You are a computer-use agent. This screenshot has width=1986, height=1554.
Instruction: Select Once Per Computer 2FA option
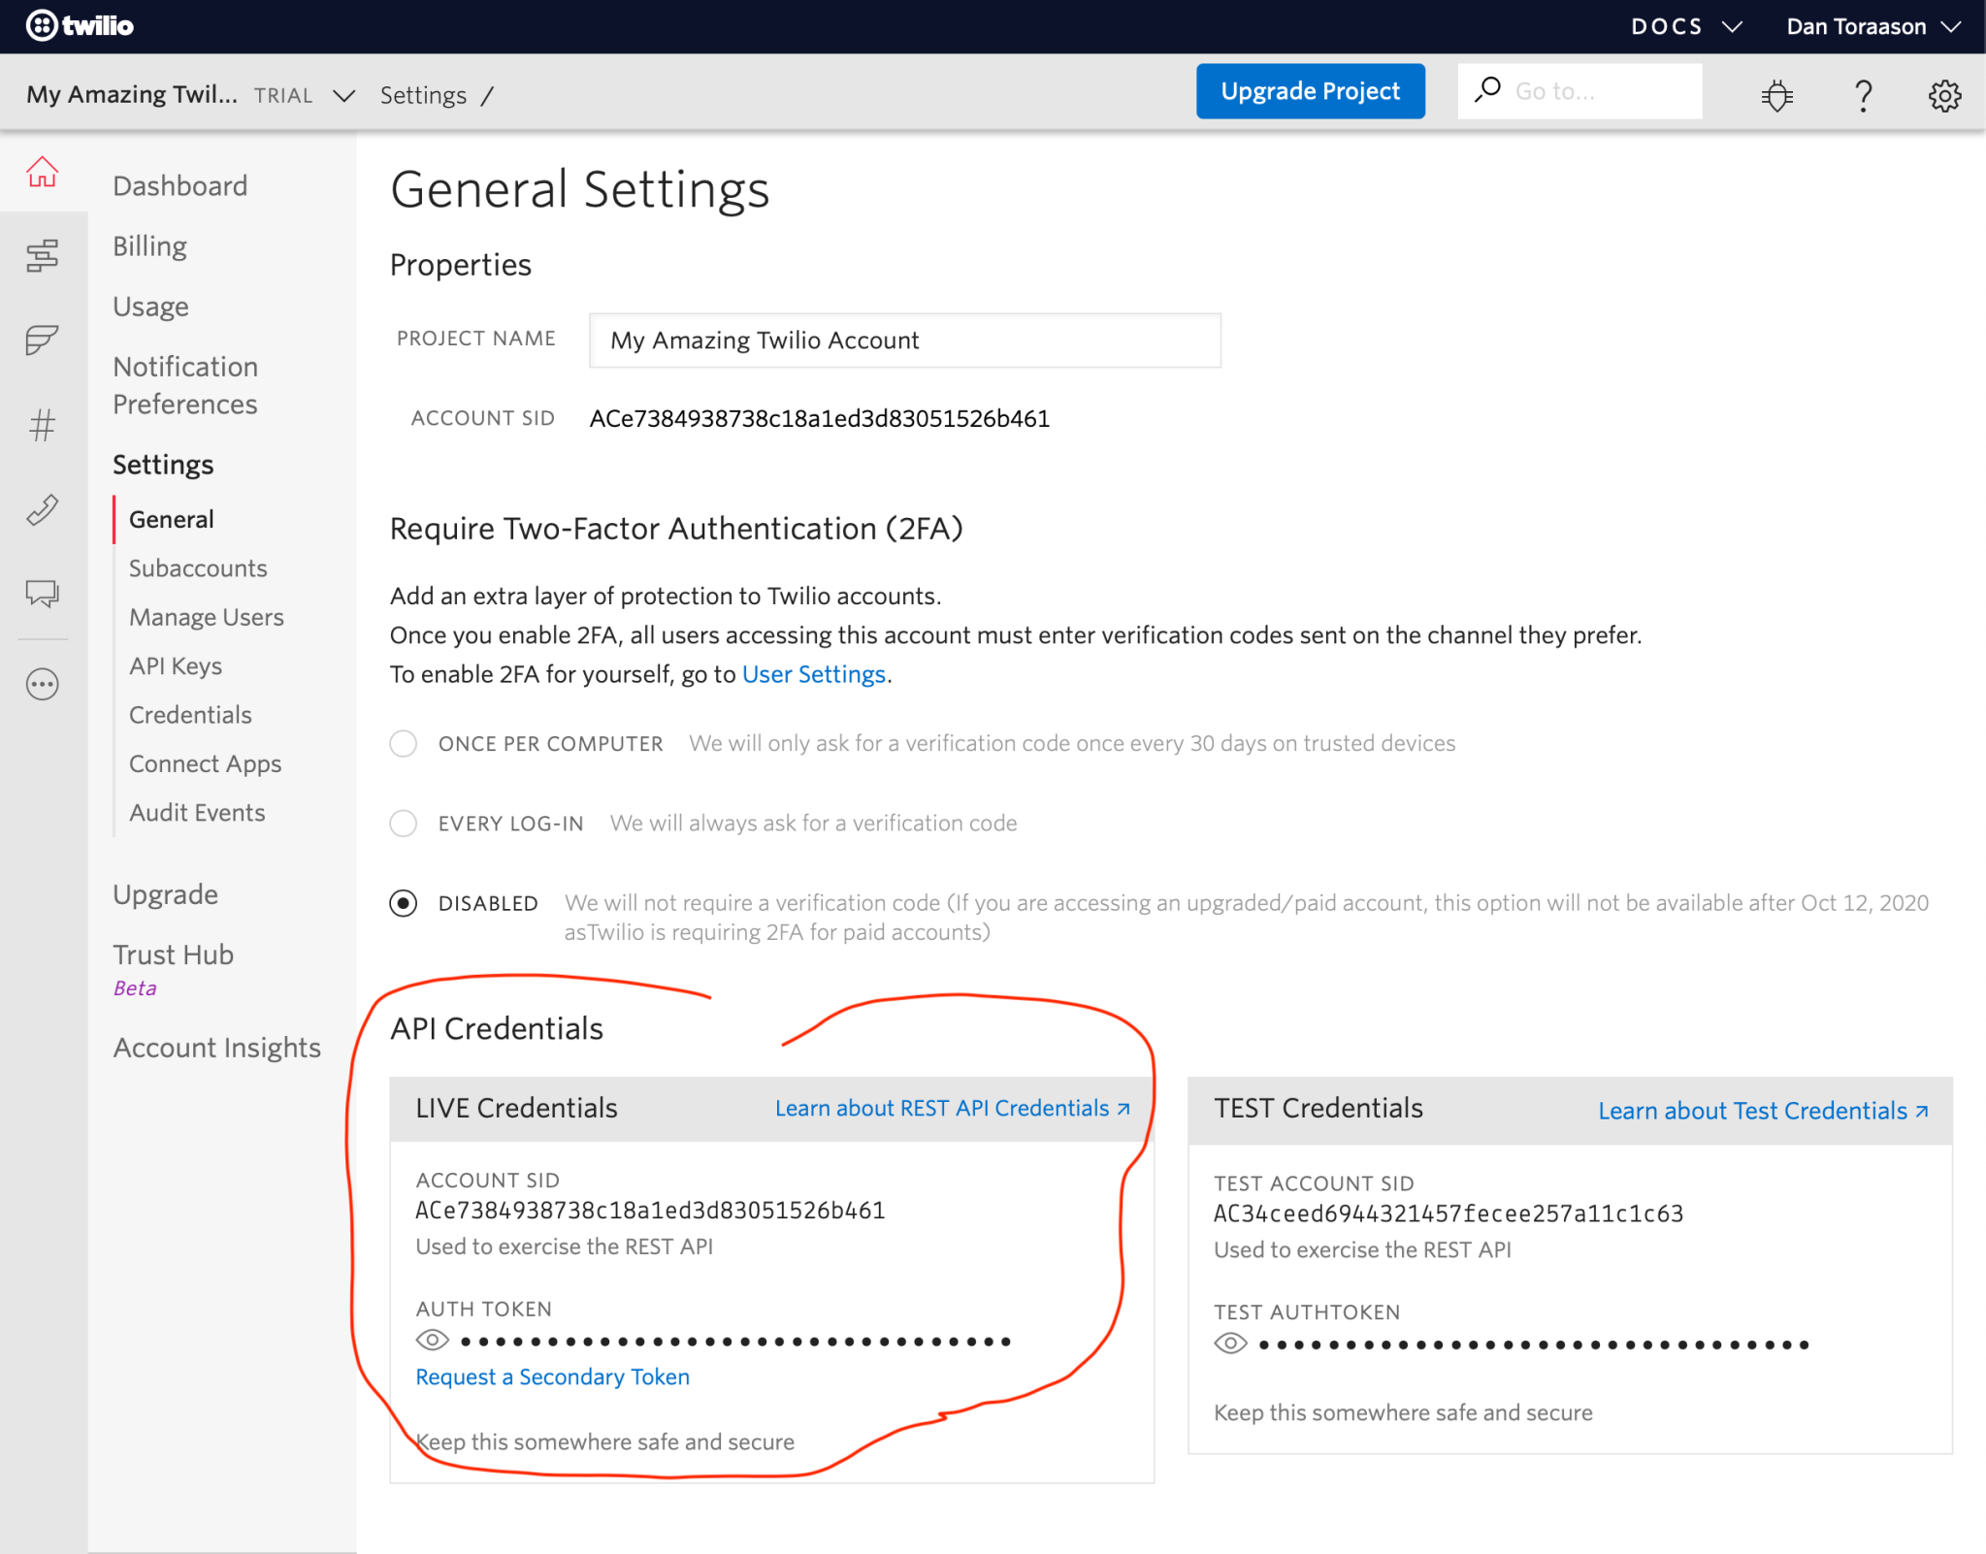point(404,744)
